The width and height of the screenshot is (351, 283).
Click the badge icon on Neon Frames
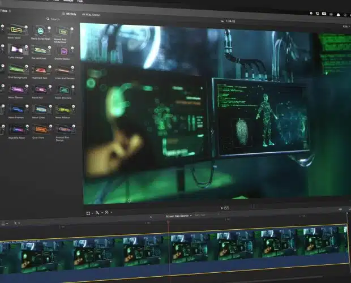[x=27, y=106]
